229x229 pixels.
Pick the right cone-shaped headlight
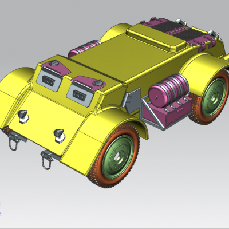(x=60, y=135)
